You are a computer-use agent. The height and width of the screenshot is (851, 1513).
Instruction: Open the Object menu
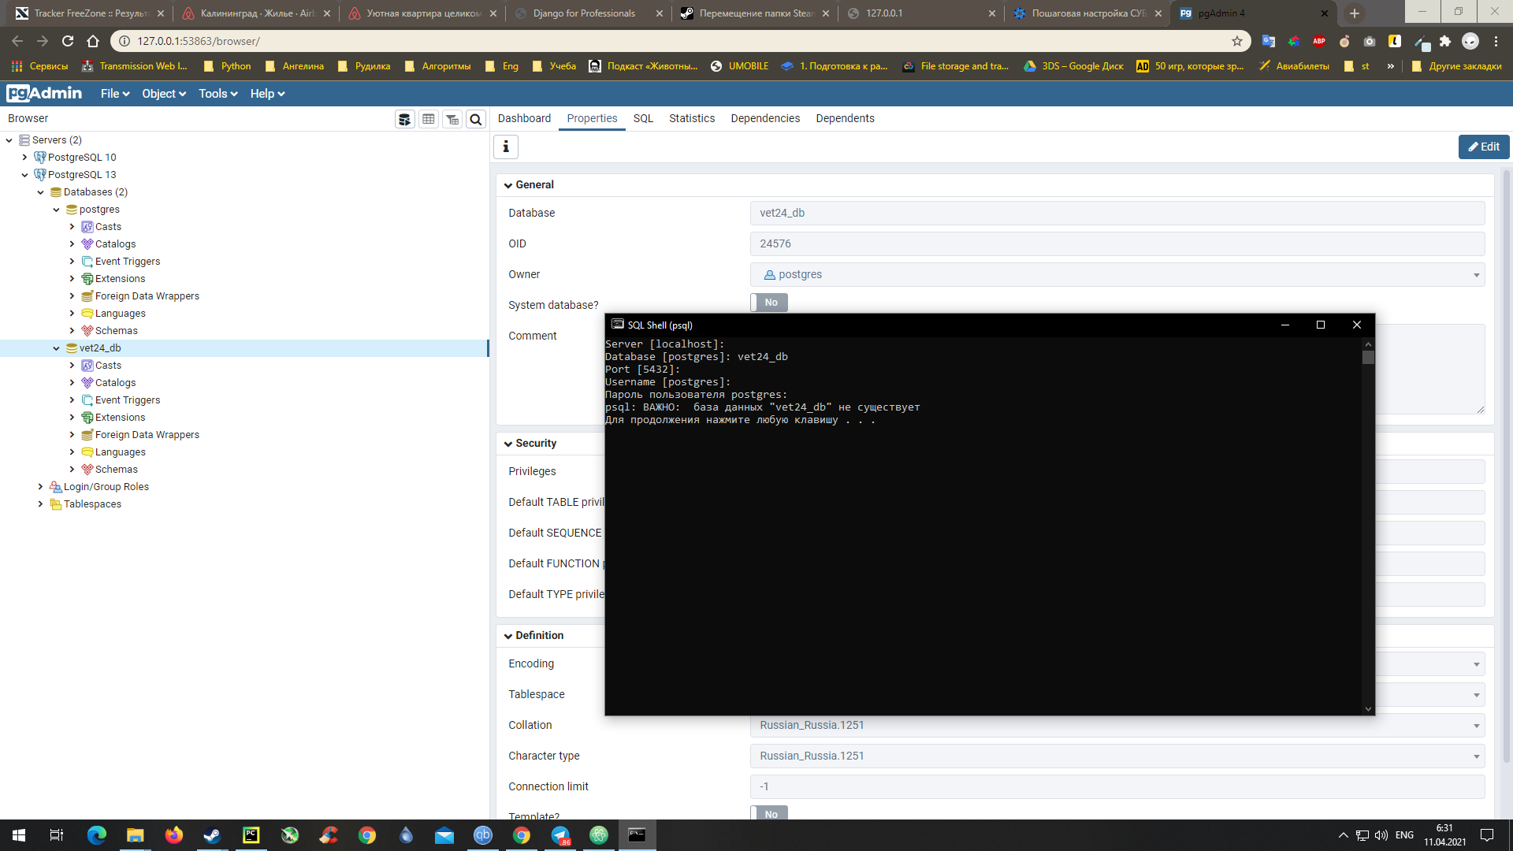click(164, 94)
